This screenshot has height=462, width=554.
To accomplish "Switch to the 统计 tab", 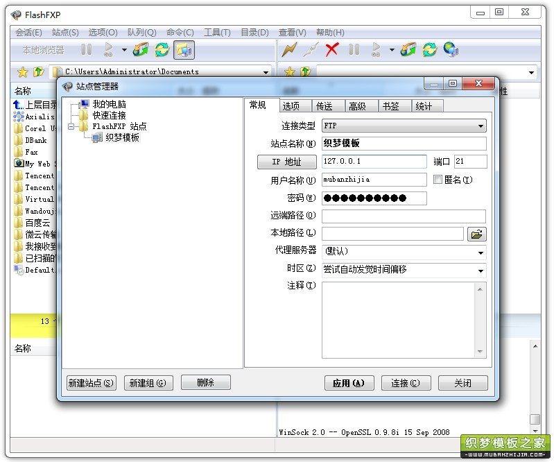I will click(428, 106).
